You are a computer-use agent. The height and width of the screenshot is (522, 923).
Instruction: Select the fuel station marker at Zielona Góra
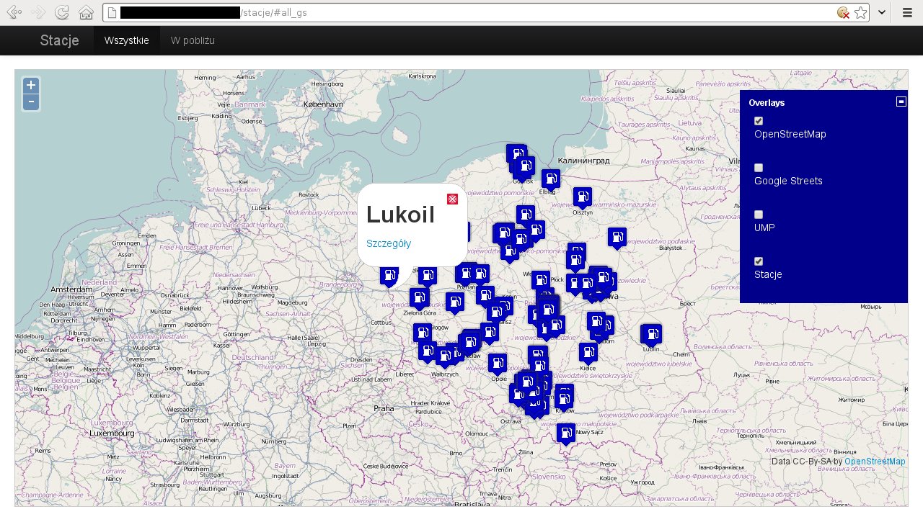(x=418, y=298)
